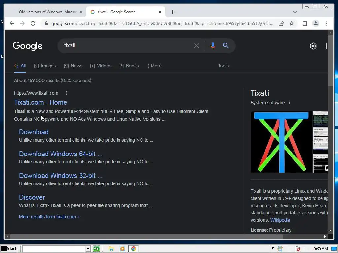338x253 pixels.
Task: Click the tray flag with red X
Action: (298, 249)
